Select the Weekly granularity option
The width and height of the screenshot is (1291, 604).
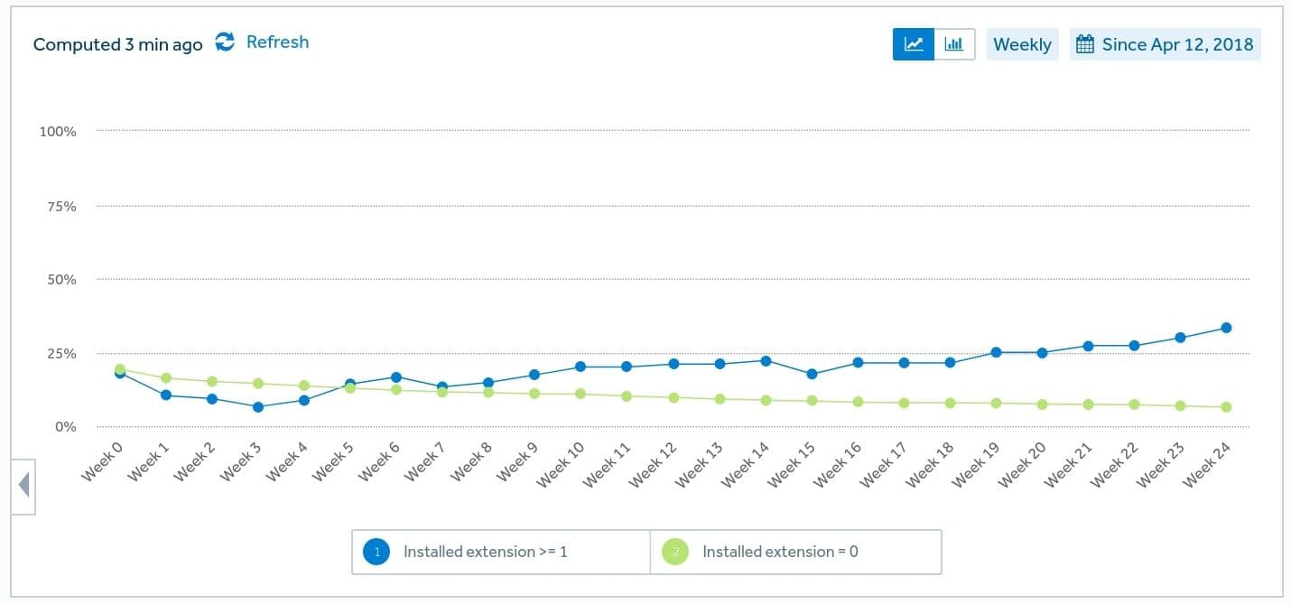coord(1022,43)
